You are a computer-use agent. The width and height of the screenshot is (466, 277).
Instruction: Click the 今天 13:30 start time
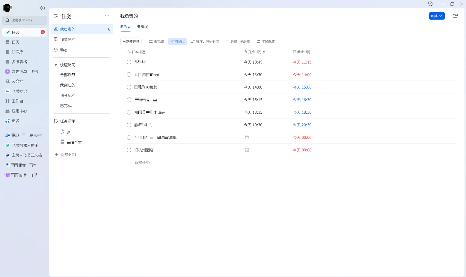pyautogui.click(x=253, y=75)
